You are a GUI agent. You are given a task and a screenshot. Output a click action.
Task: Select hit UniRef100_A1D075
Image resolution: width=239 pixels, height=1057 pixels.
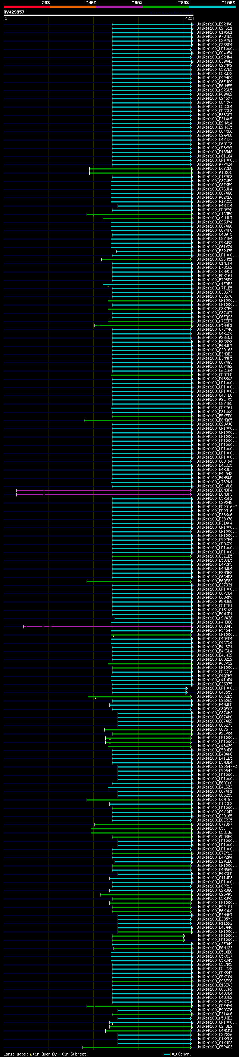click(214, 173)
